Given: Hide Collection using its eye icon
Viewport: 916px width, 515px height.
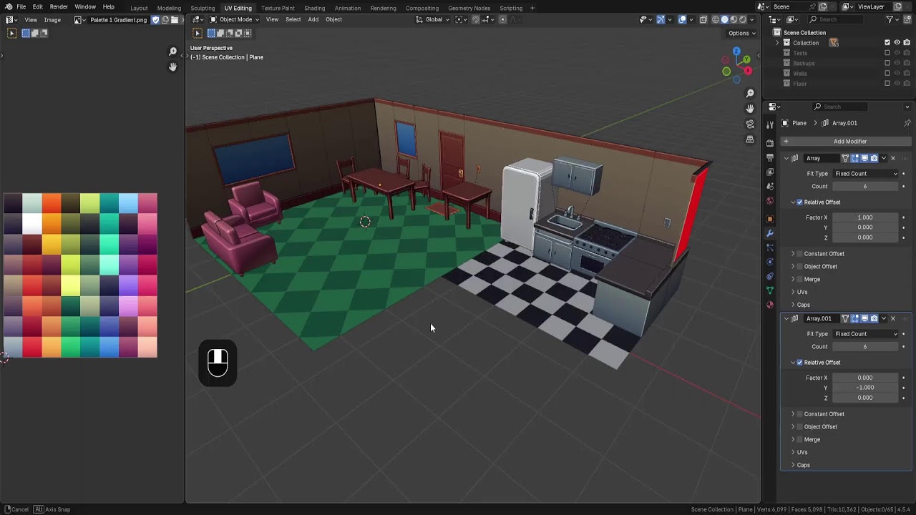Looking at the screenshot, I should point(897,43).
